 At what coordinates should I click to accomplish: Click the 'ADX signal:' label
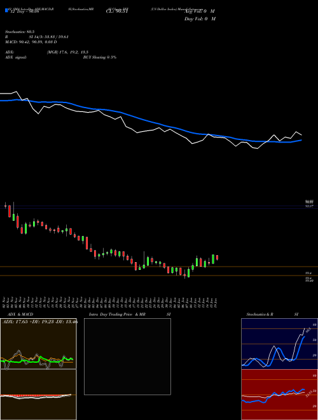[16, 57]
